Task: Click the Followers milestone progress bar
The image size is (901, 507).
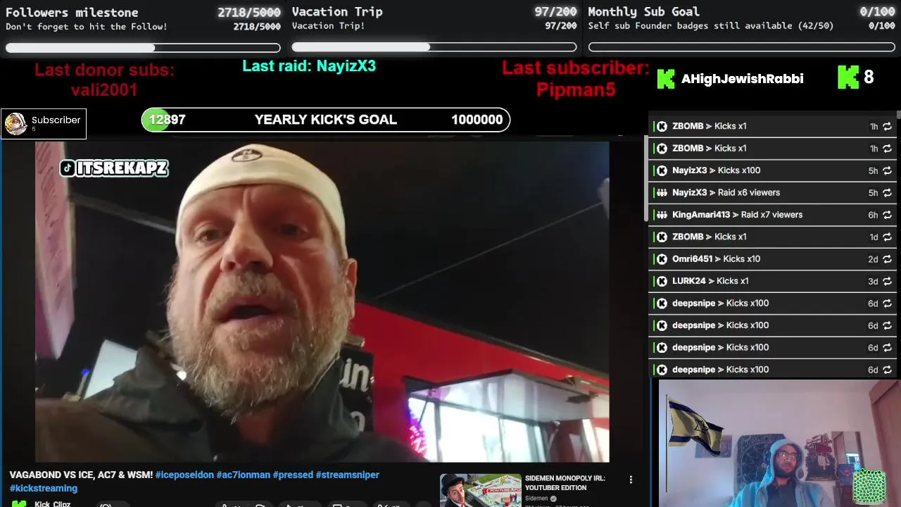Action: (143, 48)
